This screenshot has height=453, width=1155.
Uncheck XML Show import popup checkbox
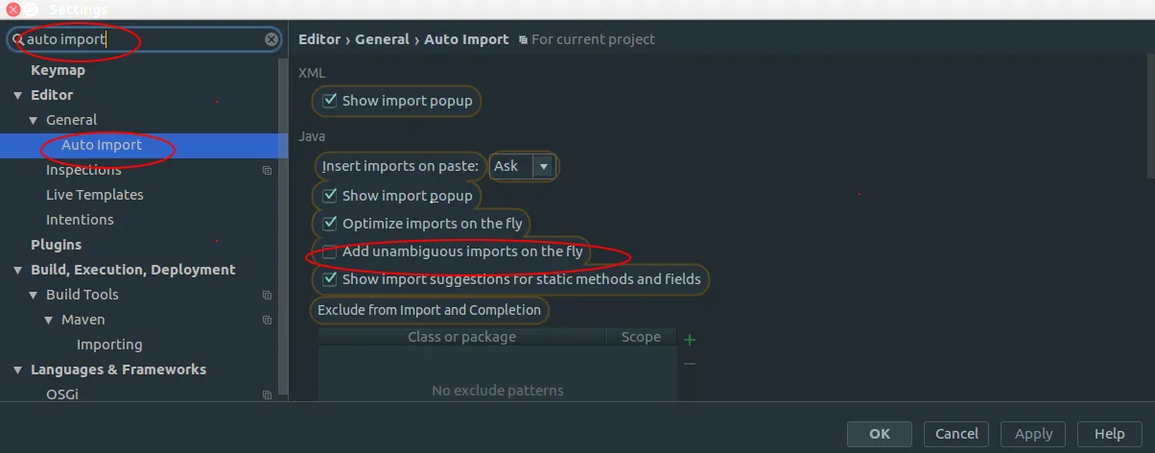(x=330, y=101)
